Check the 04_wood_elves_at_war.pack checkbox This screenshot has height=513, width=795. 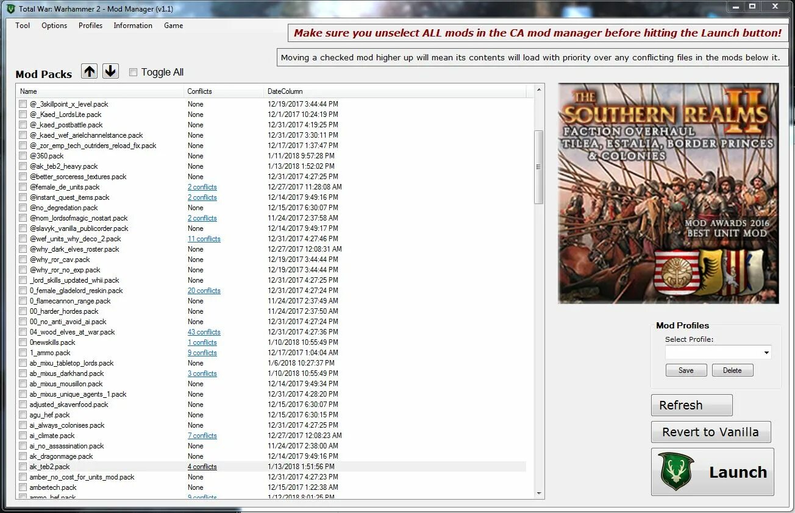click(23, 332)
